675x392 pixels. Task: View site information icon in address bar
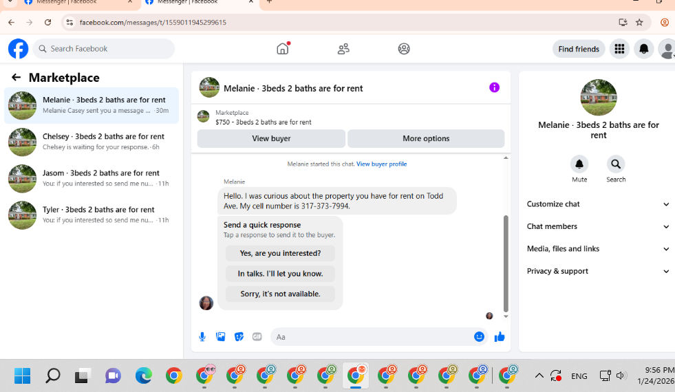69,23
